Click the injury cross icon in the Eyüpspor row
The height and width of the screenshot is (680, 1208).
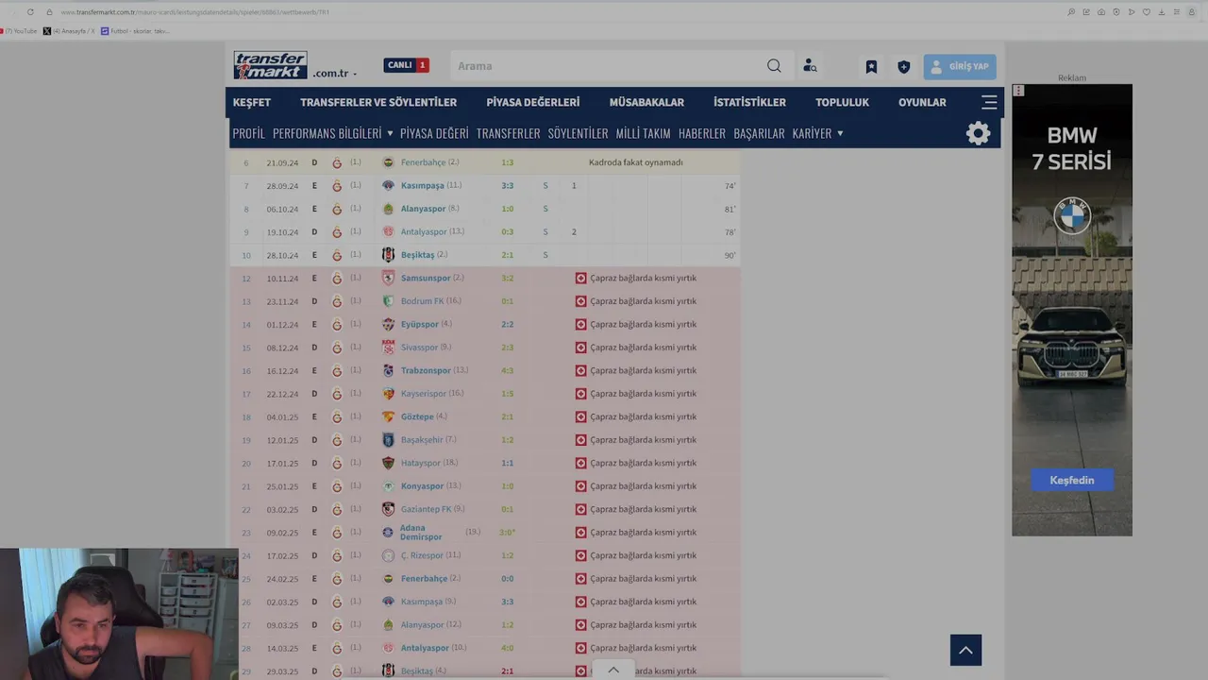[581, 325]
